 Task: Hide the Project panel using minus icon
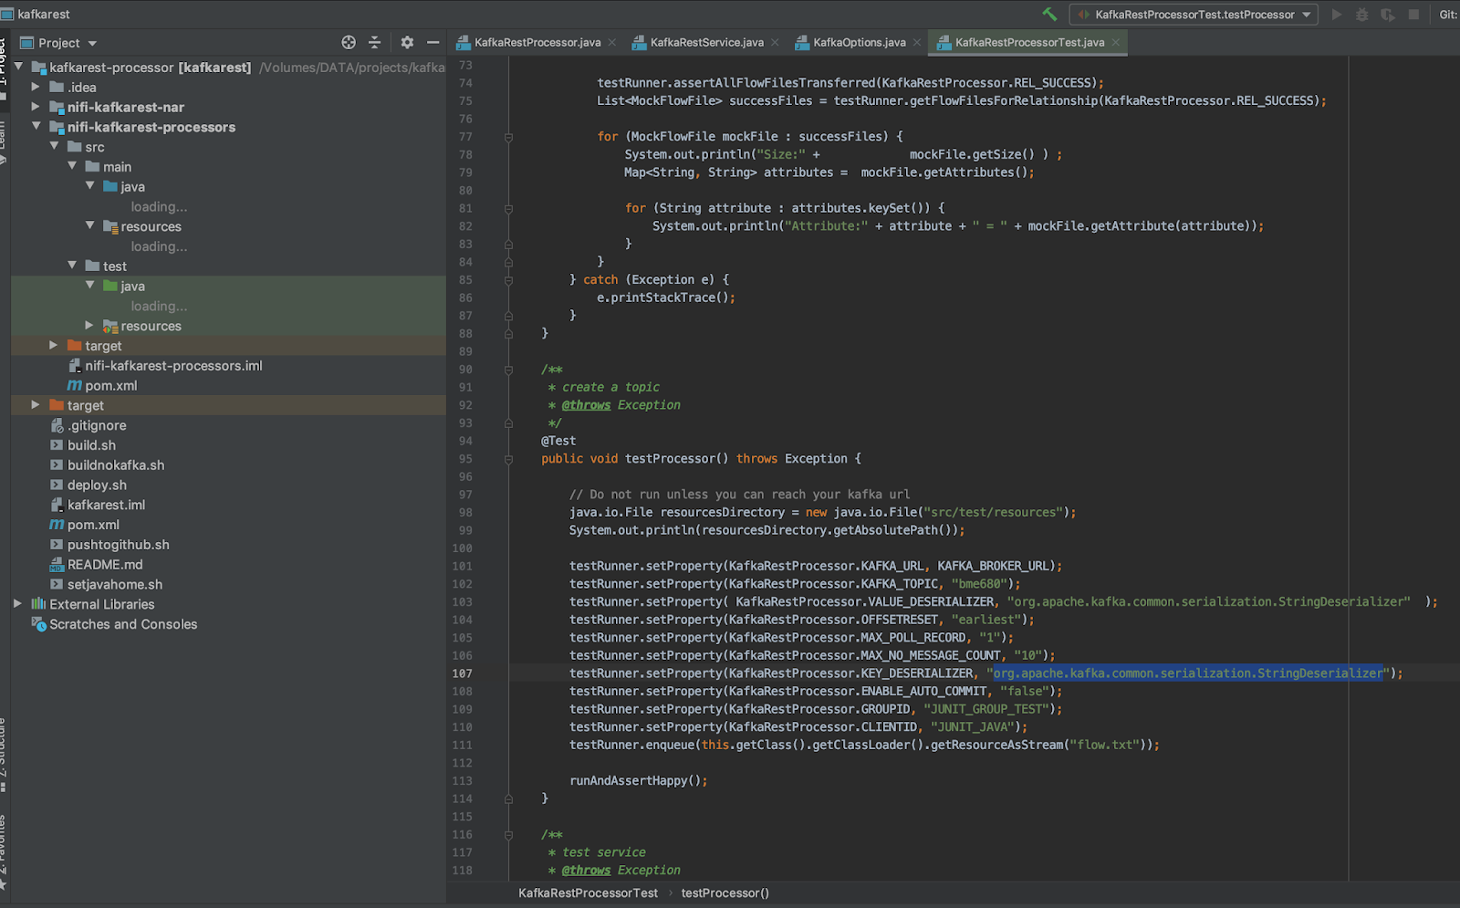click(x=433, y=43)
